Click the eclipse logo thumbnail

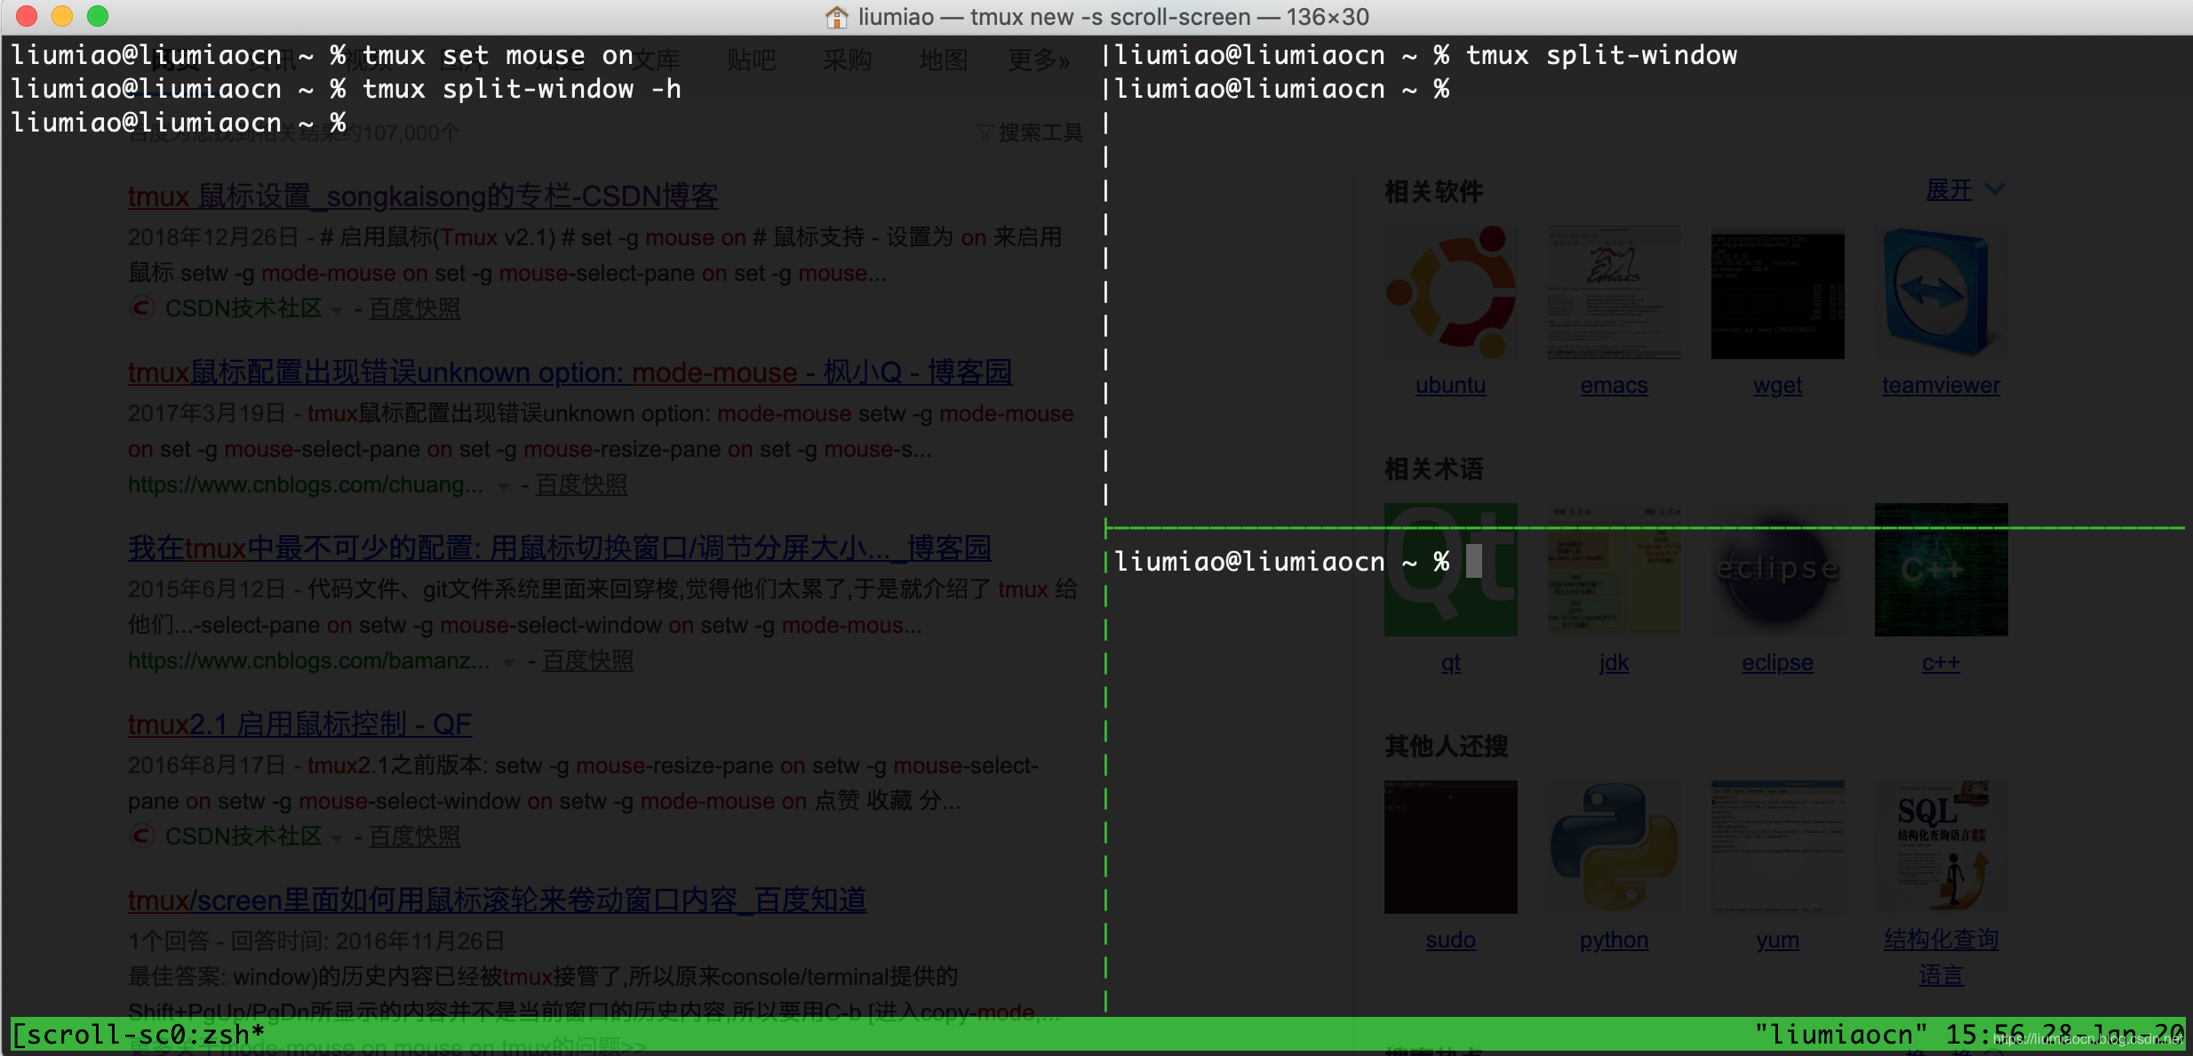[1778, 570]
